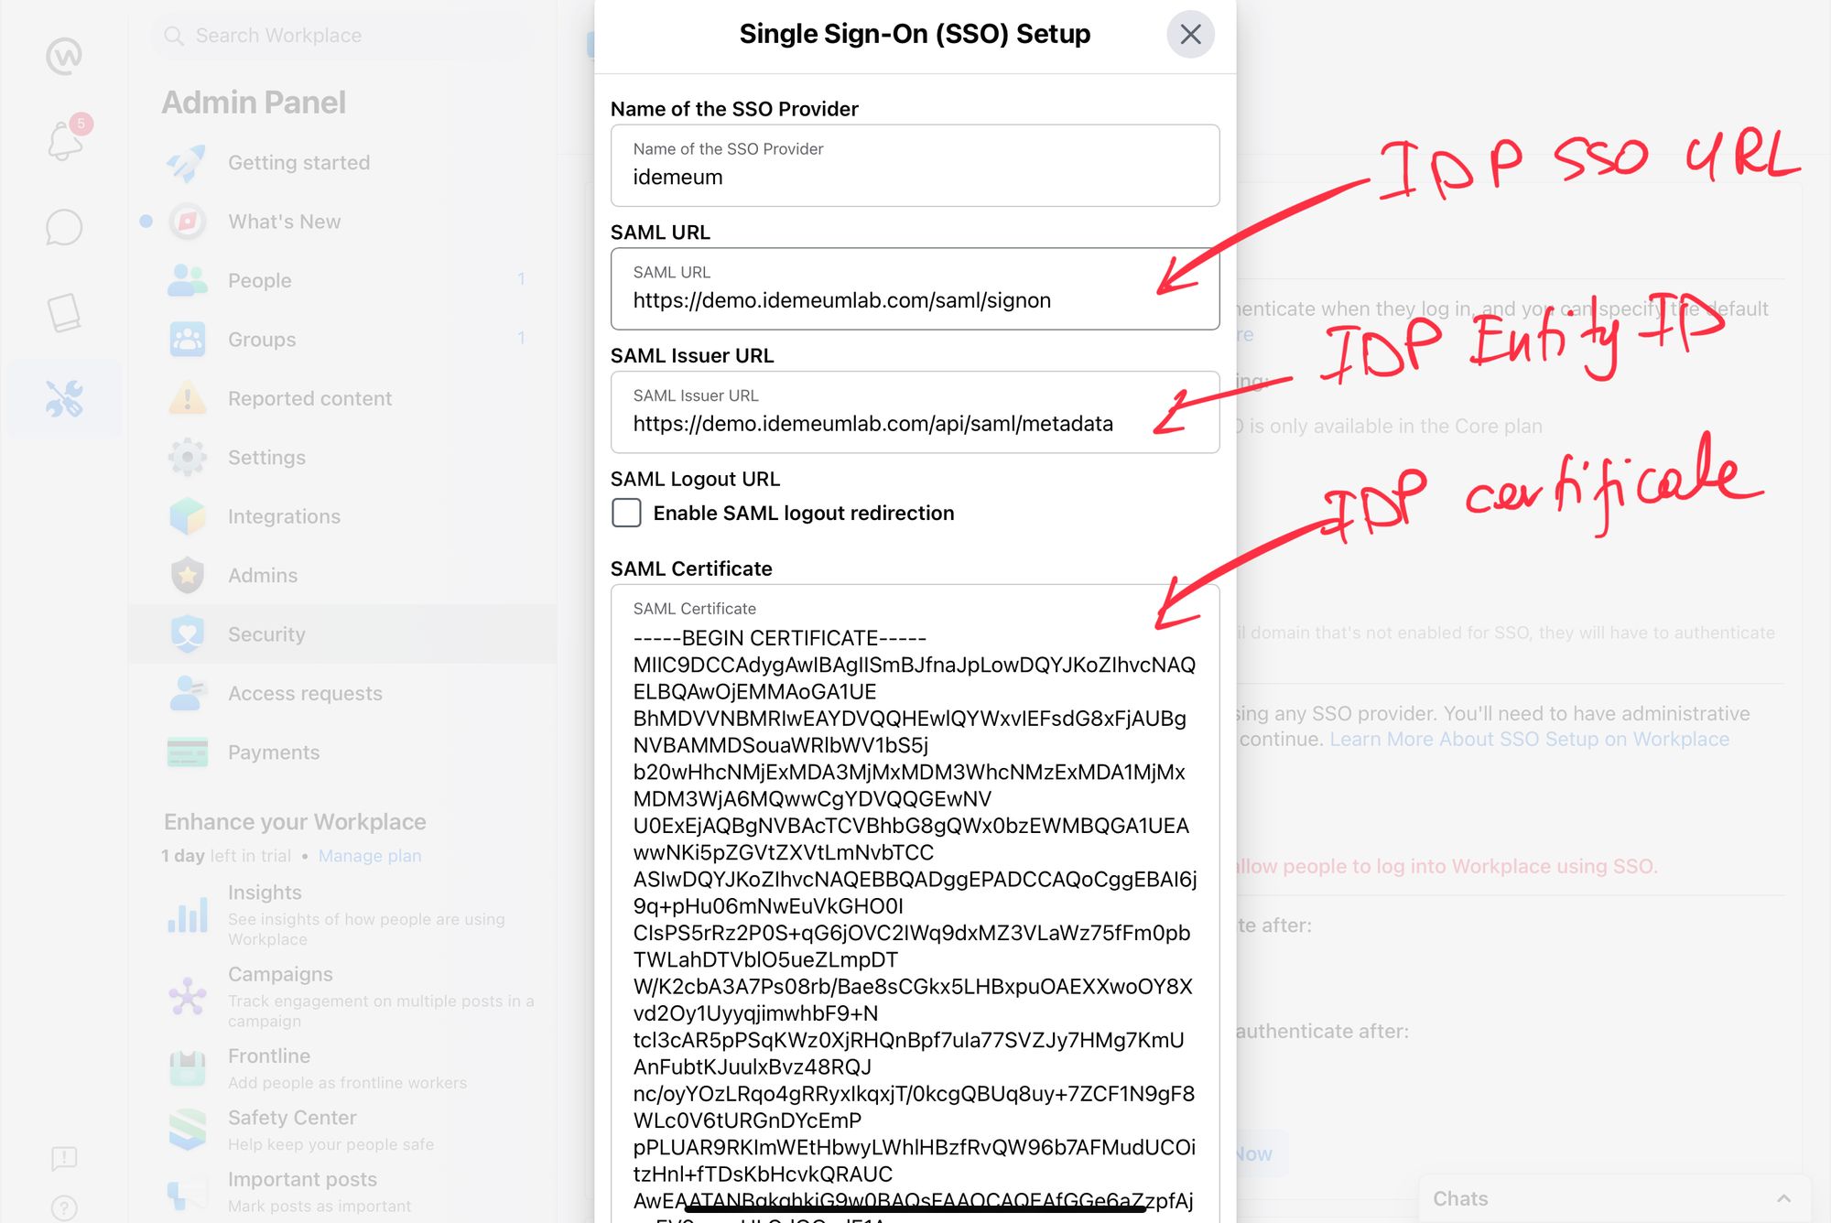Go to Groups section
1831x1223 pixels.
click(x=342, y=340)
